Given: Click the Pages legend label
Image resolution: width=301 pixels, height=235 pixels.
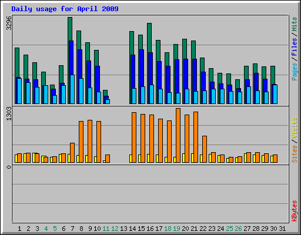Looking at the screenshot, I should [x=294, y=72].
